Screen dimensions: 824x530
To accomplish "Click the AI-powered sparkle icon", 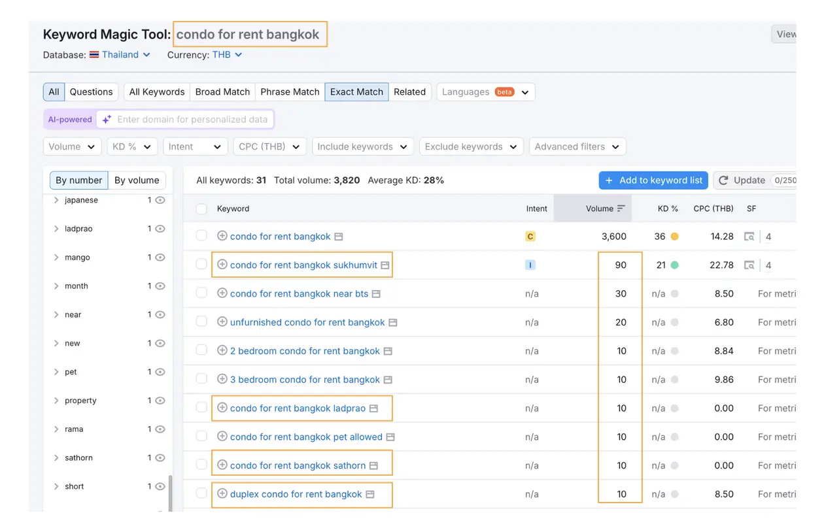I will 107,120.
